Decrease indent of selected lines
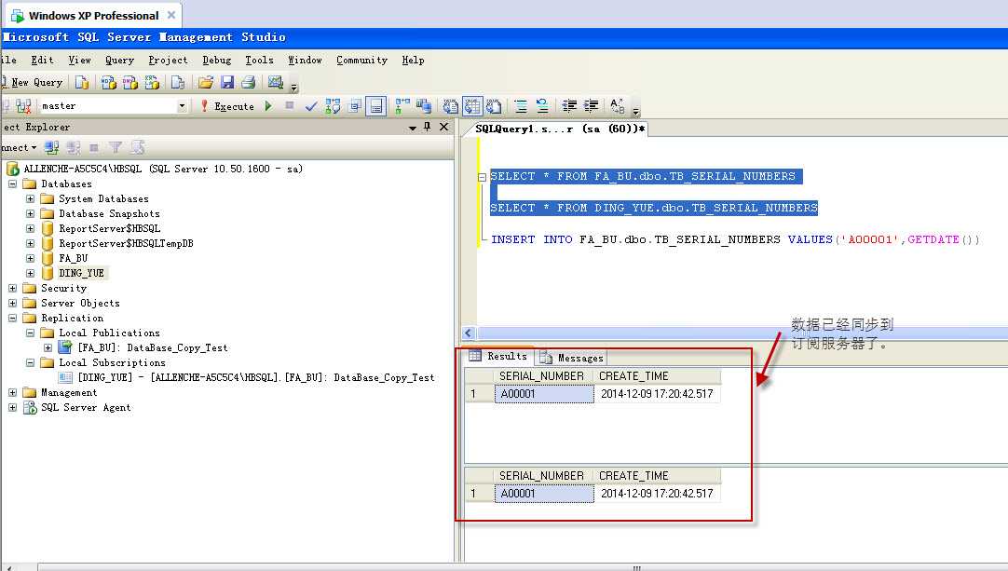 (569, 106)
